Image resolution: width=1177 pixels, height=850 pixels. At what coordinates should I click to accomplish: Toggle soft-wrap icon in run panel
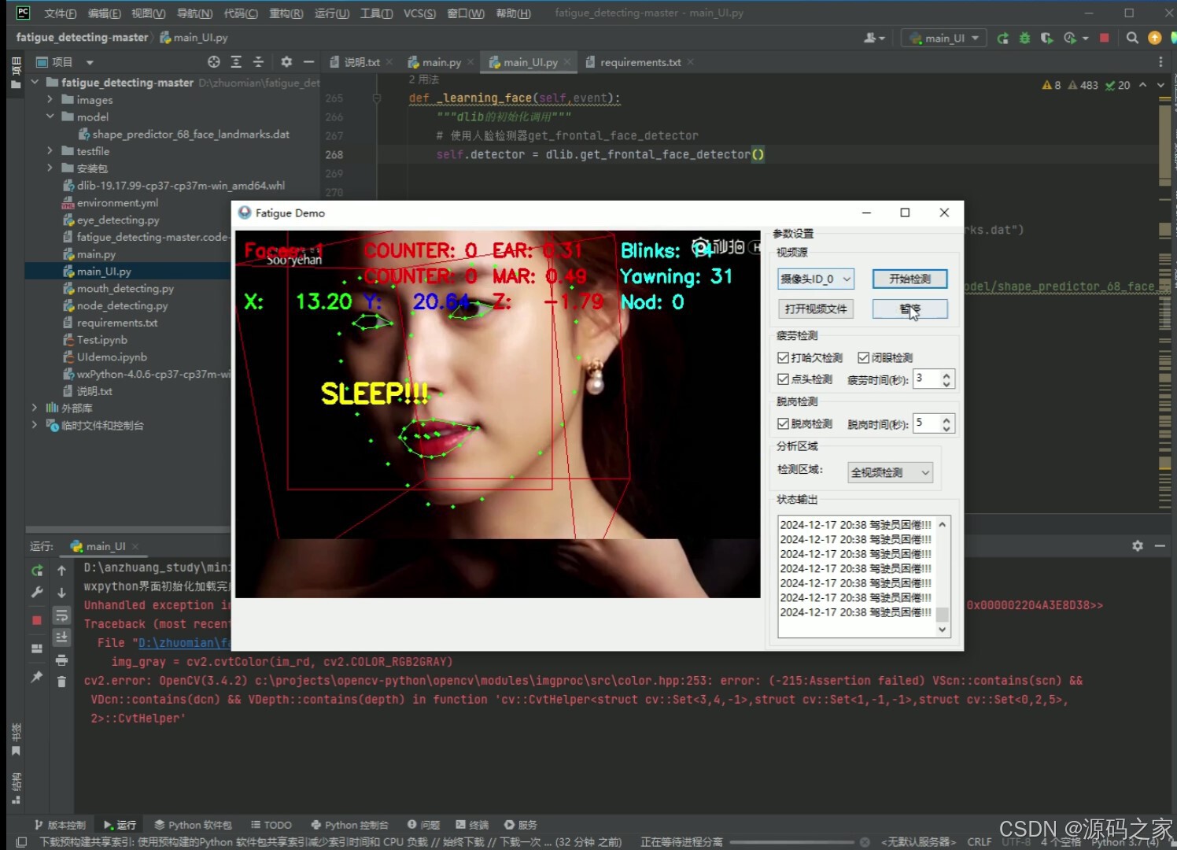[62, 615]
